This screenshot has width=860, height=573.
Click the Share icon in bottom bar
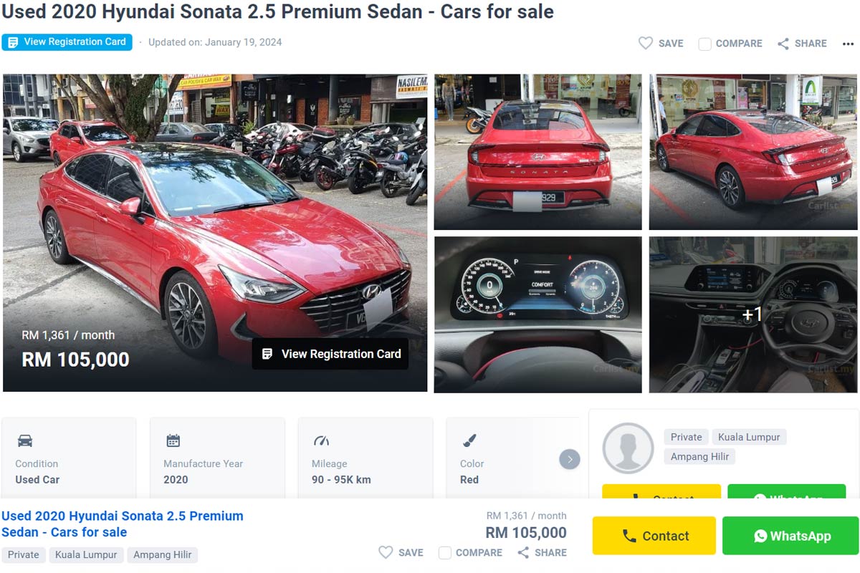click(523, 553)
